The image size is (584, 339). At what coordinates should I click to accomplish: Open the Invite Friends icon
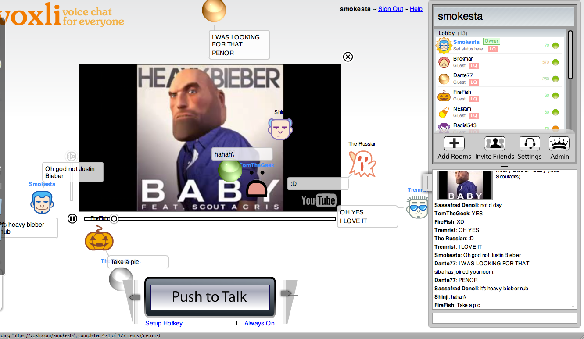coord(494,143)
